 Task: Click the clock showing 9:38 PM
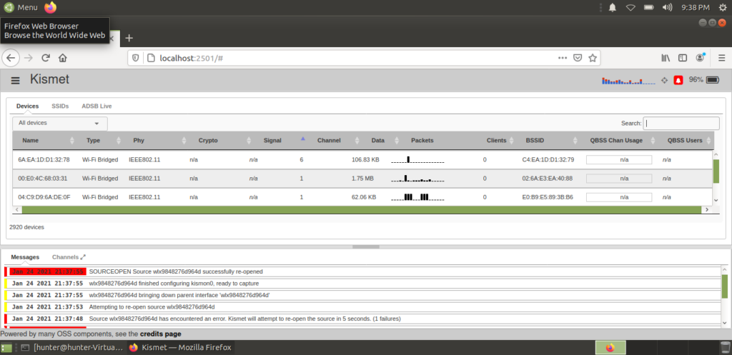[696, 7]
